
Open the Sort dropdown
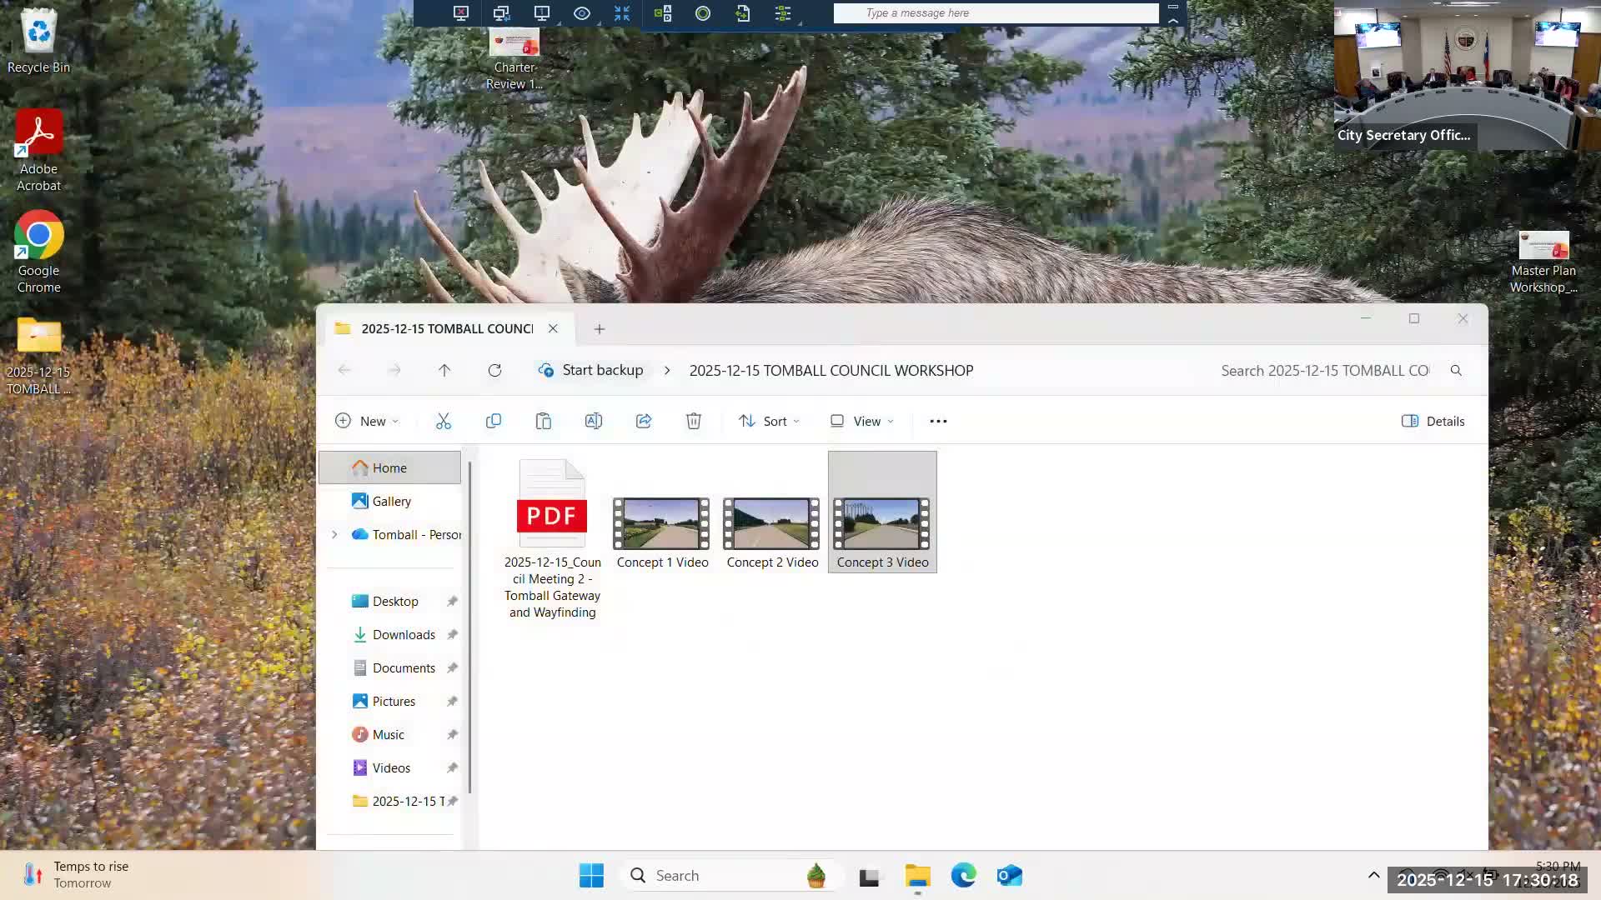click(769, 421)
